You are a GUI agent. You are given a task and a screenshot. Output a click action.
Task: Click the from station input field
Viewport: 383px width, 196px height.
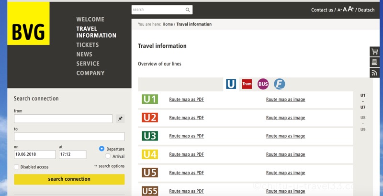coord(63,119)
